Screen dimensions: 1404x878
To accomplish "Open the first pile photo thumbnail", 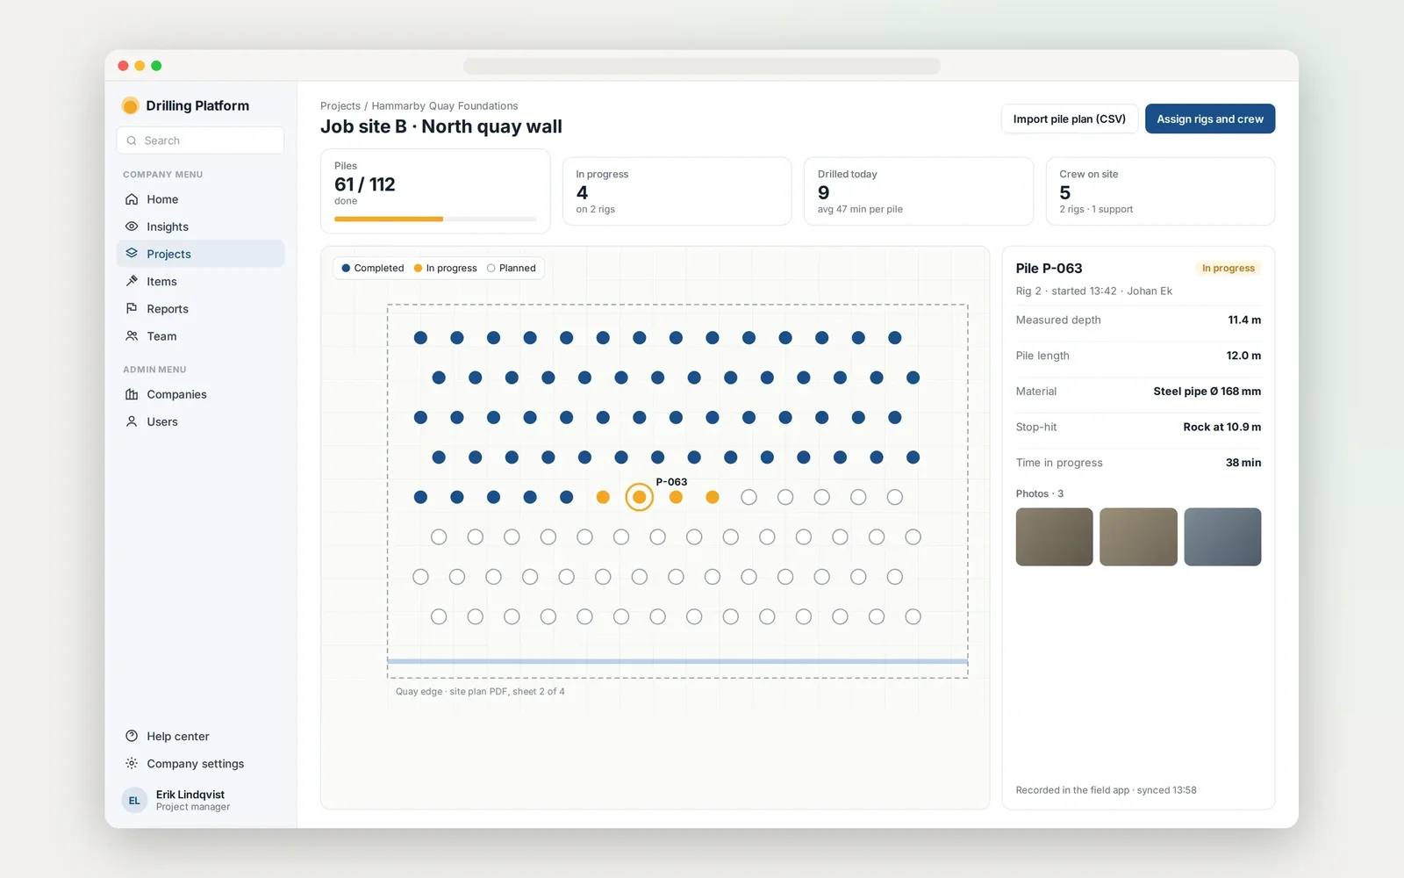I will pos(1054,536).
